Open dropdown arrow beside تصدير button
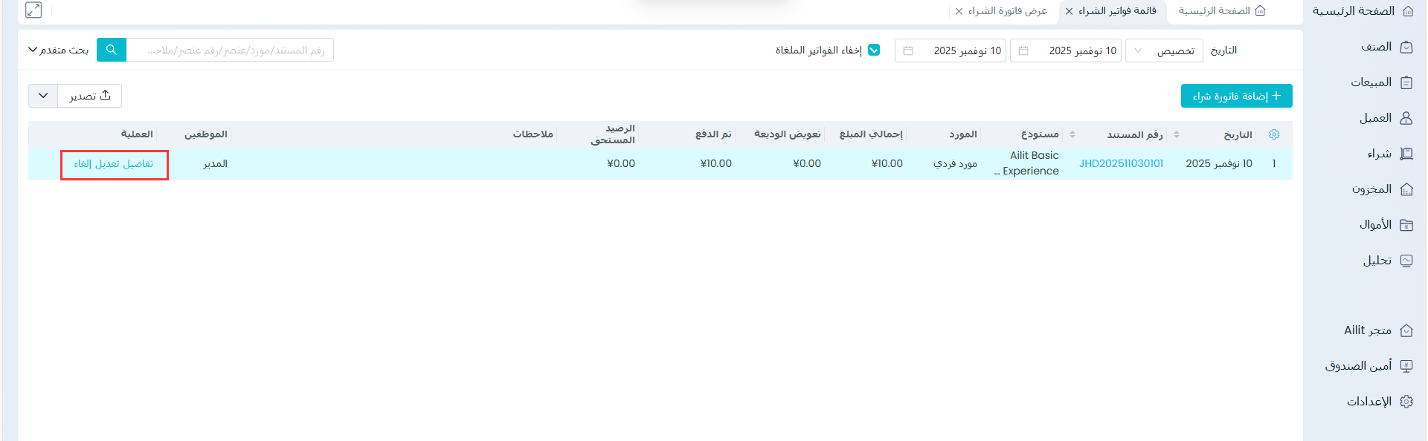The width and height of the screenshot is (1428, 441). [43, 96]
